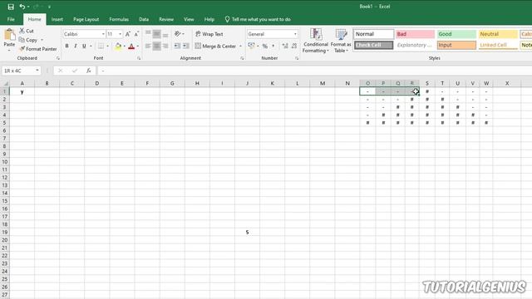Apply percent style
The image size is (532, 299).
point(265,46)
